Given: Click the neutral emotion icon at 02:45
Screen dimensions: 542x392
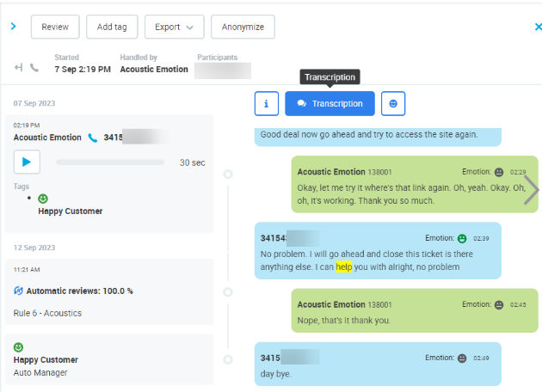Looking at the screenshot, I should [x=499, y=304].
